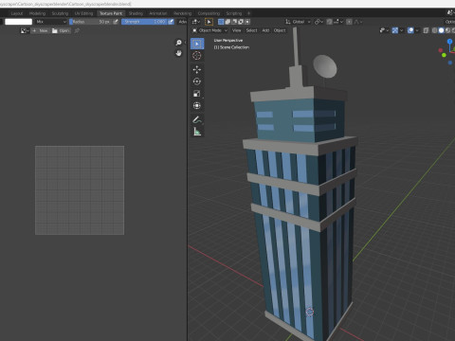The image size is (455, 341).
Task: Choose the invert selection mode icon
Action: coord(241,22)
